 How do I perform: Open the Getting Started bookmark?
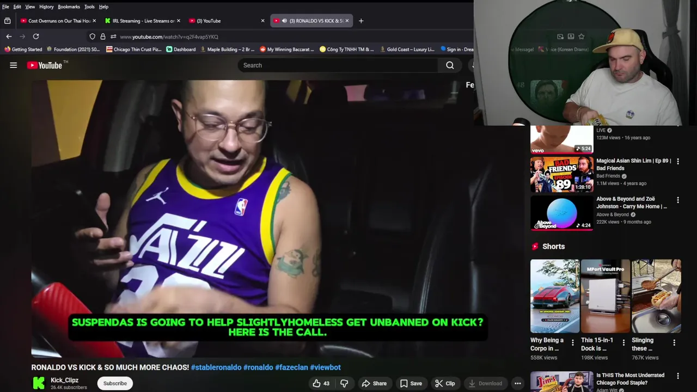[23, 49]
